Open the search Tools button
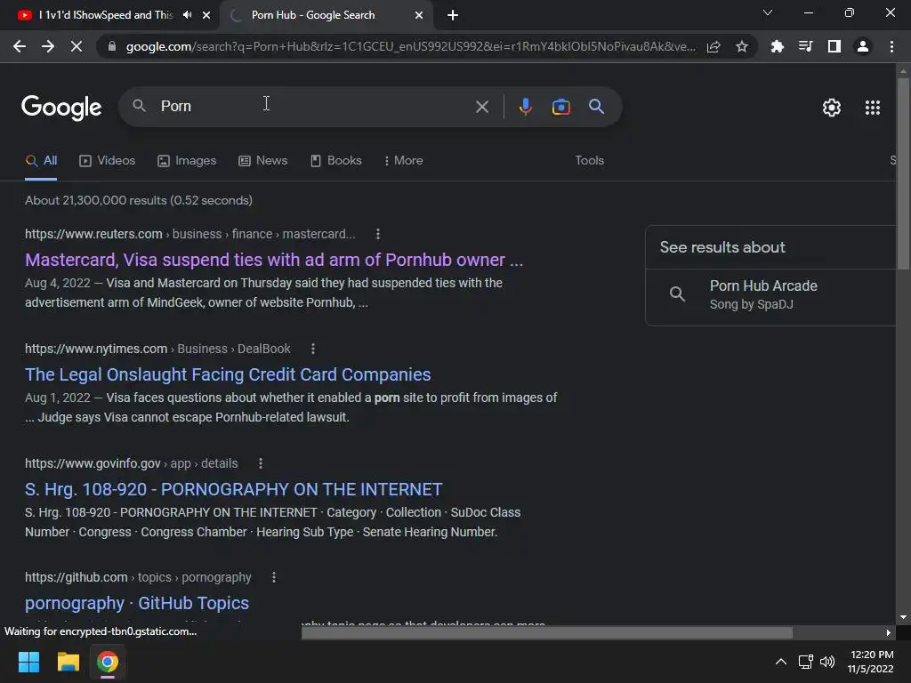Screen dimensions: 911x683 (589, 161)
